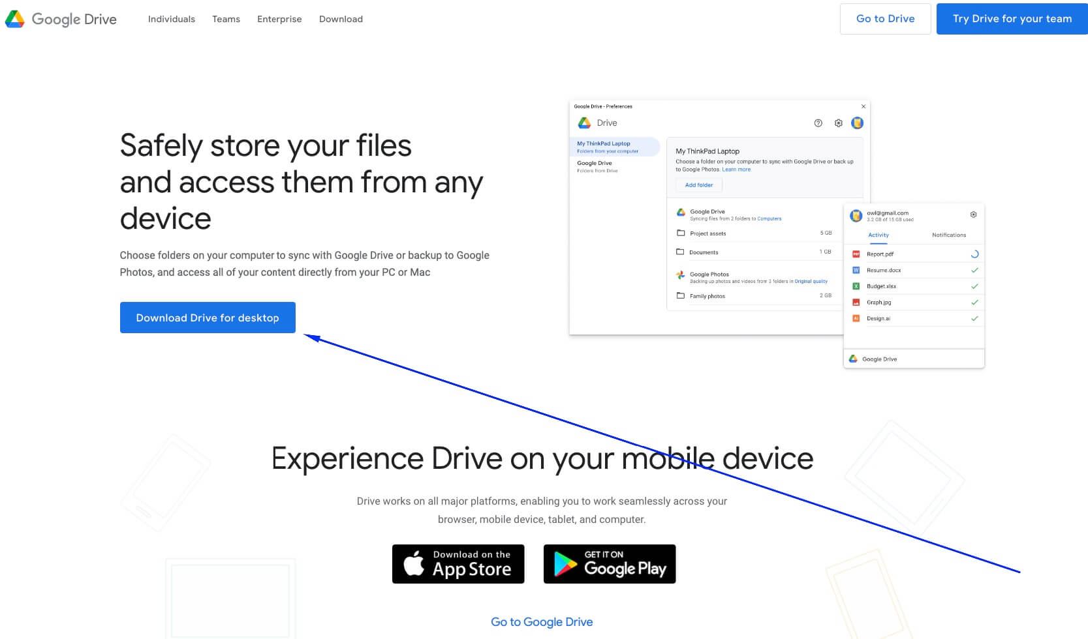This screenshot has width=1088, height=639.
Task: Click Try Drive for your team
Action: (x=1012, y=19)
